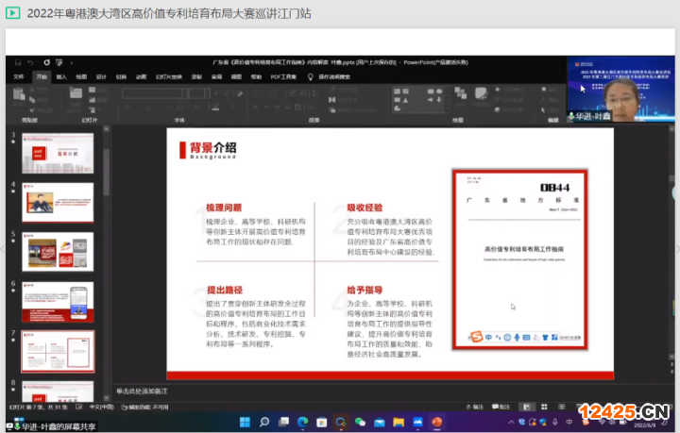Viewport: 680px width, 433px height.
Task: Click the 梳理问题 heading on the slide
Action: [x=224, y=207]
